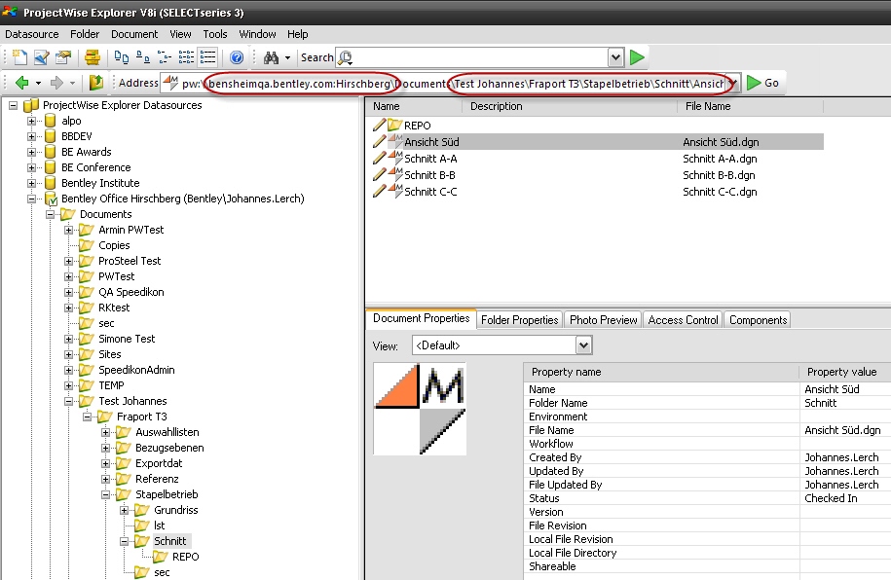Expand the Grundriss folder node

coord(125,510)
